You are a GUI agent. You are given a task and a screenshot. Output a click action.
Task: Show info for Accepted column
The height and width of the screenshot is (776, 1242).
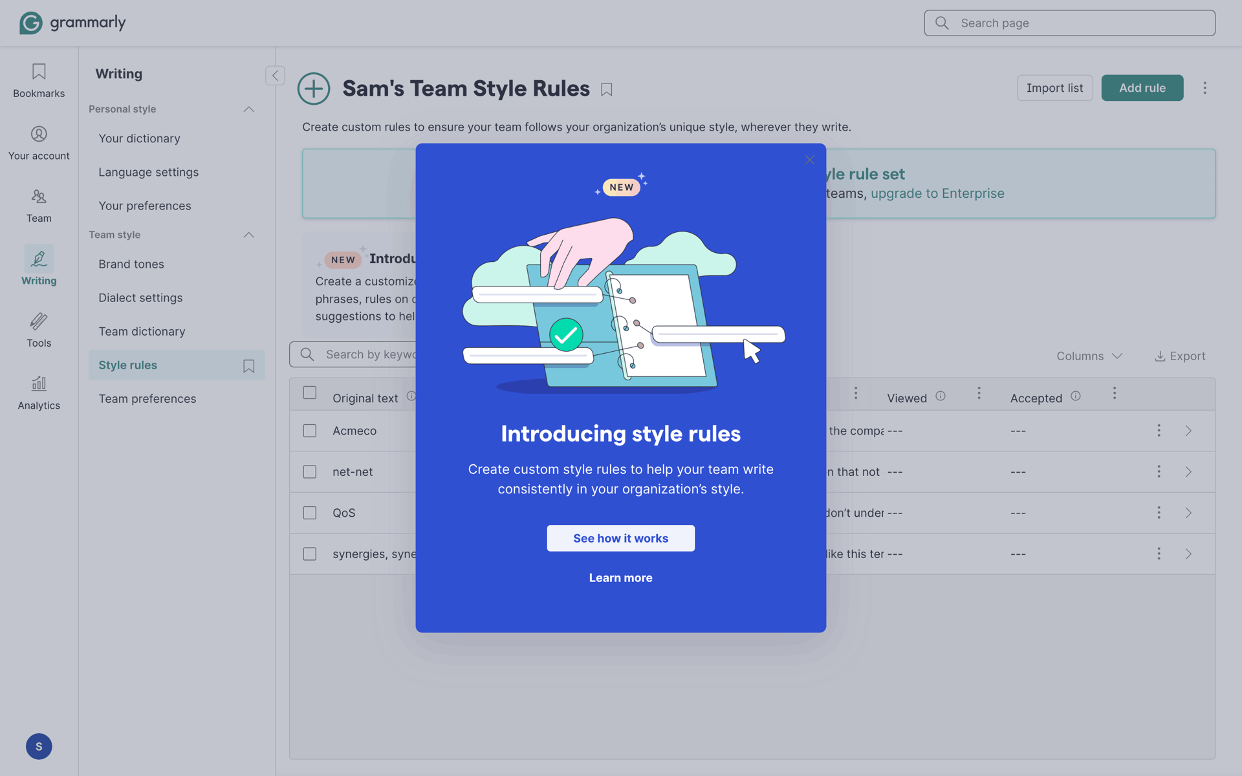[1076, 396]
